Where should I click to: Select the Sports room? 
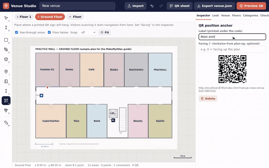point(160,121)
